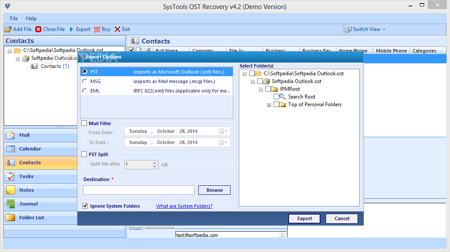Click the Destination path input field
This screenshot has height=252, width=450.
tap(139, 190)
